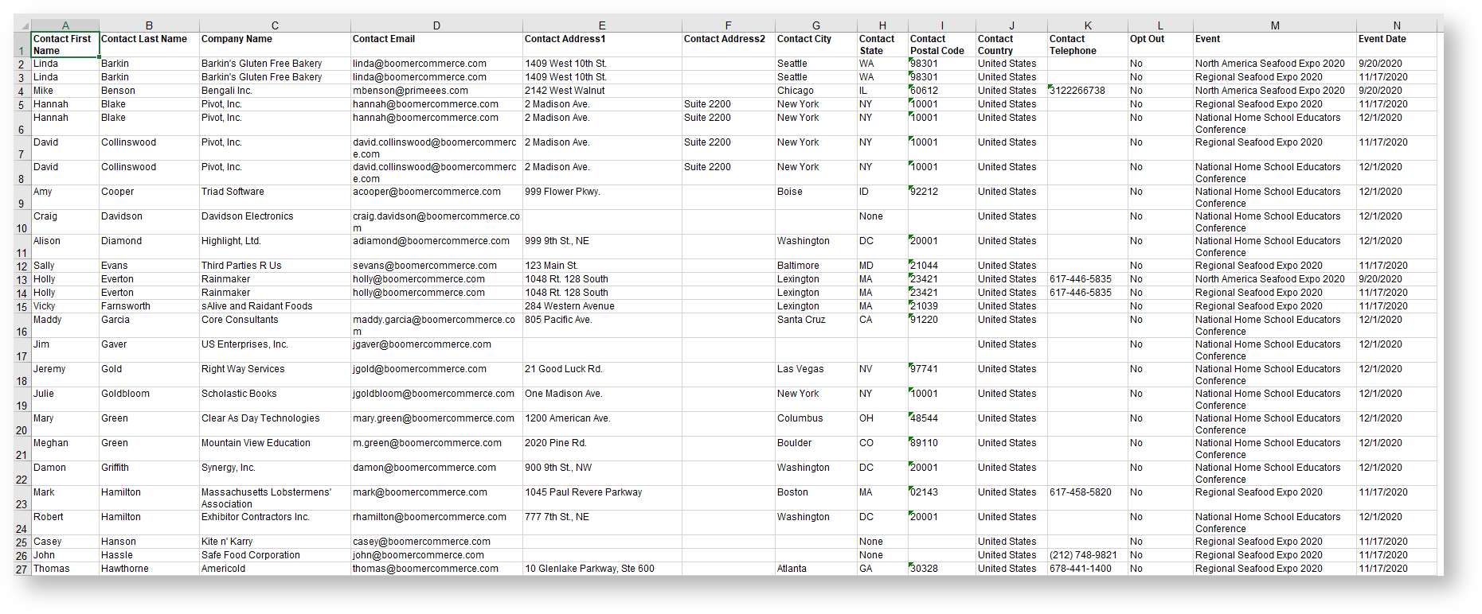Click the Massachusetts Lobstermens' Association cell

point(274,498)
